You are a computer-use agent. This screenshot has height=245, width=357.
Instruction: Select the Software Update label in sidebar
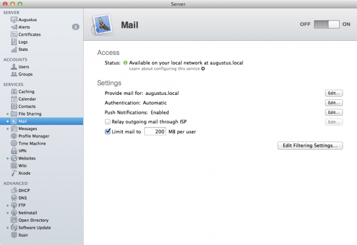[35, 228]
